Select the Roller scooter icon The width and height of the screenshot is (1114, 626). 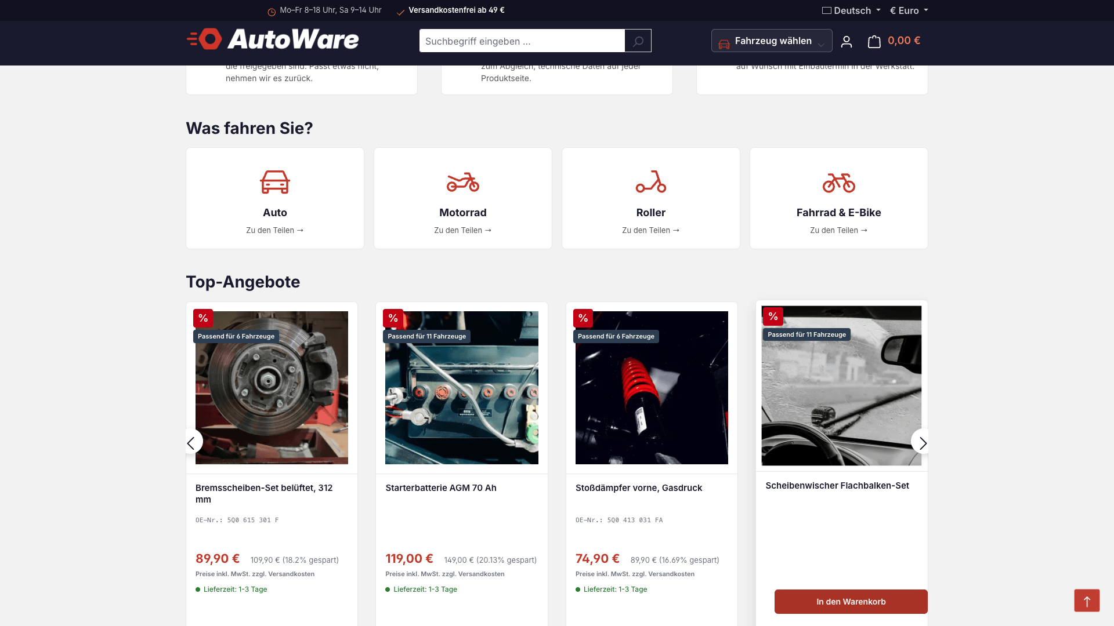tap(651, 182)
